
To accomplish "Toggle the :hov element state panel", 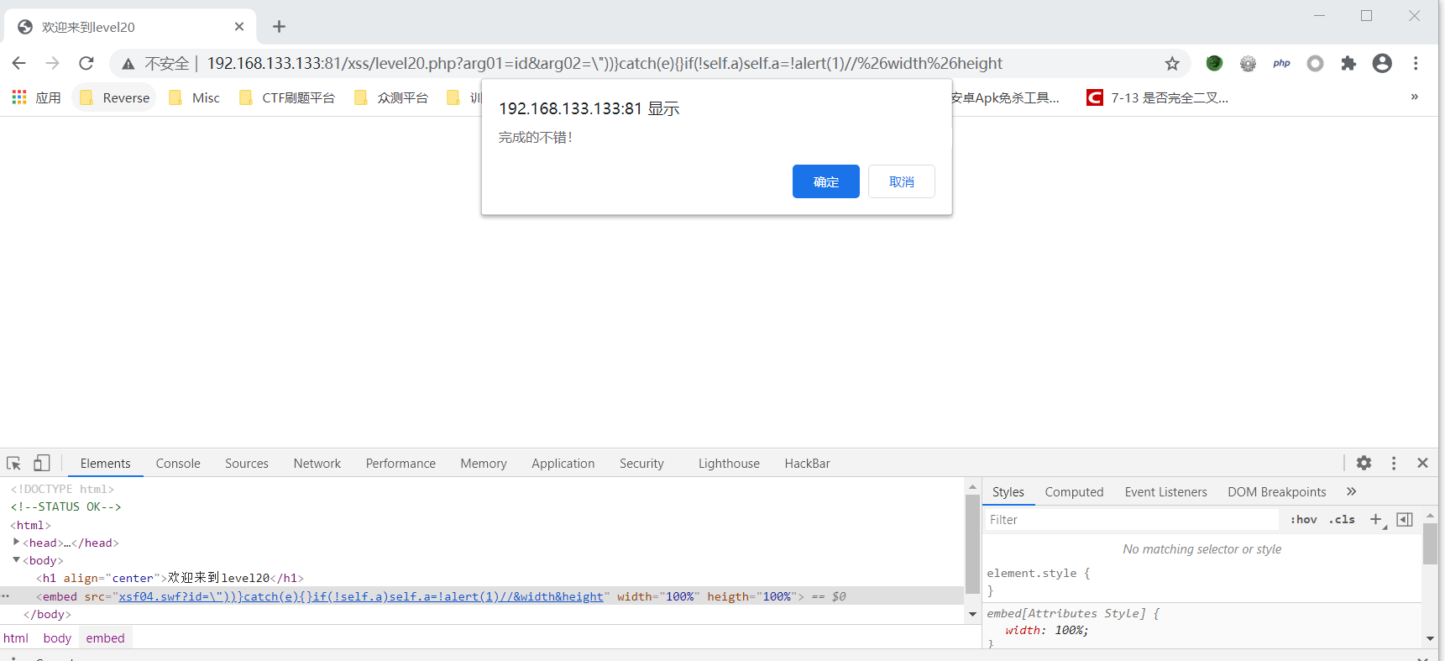I will click(x=1303, y=520).
